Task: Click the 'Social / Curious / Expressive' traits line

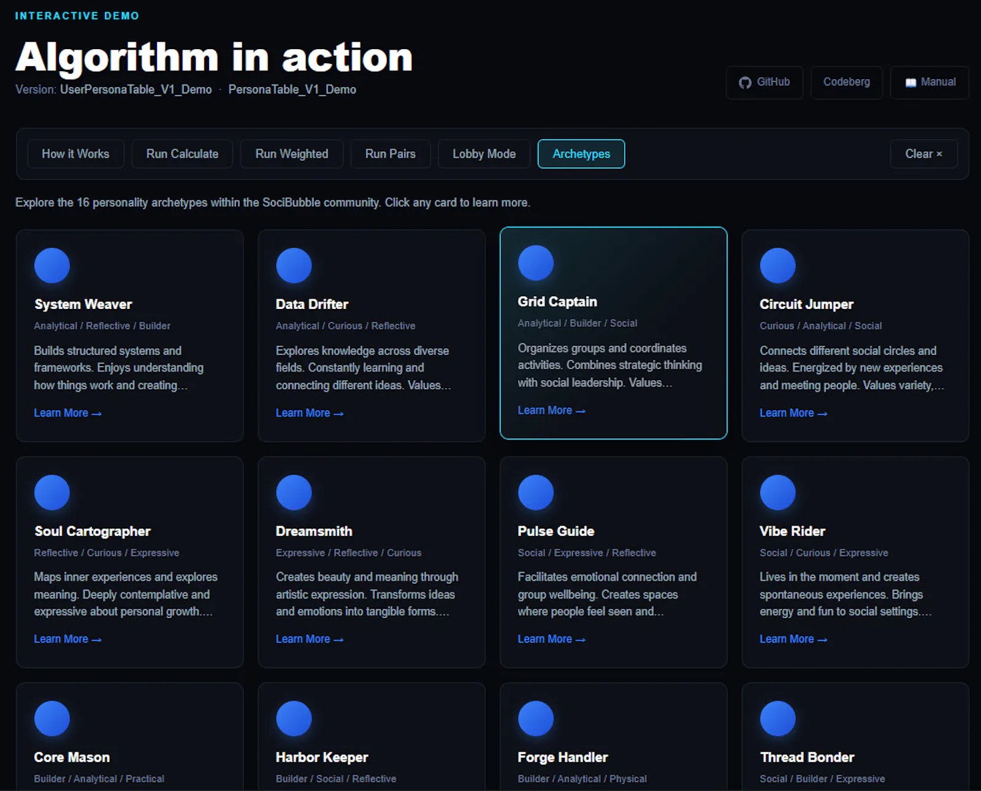Action: pyautogui.click(x=824, y=552)
